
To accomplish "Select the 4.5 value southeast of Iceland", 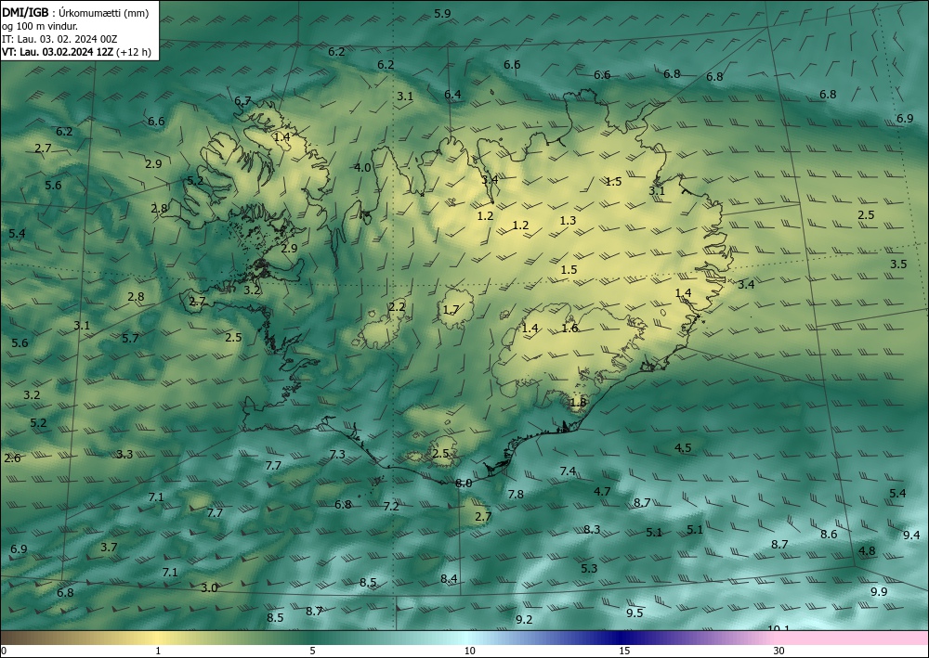I will tap(683, 447).
